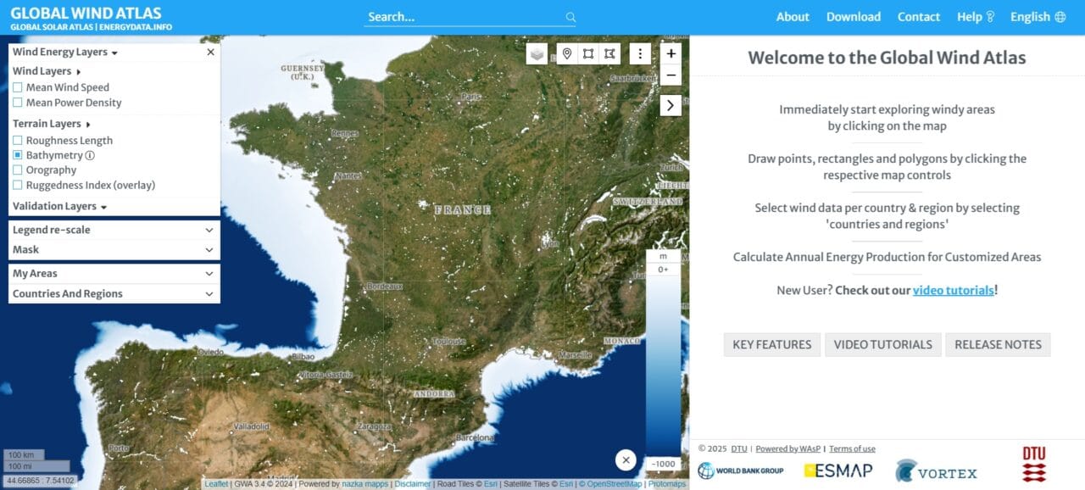1085x490 pixels.
Task: Open the Download page in header
Action: tap(853, 17)
